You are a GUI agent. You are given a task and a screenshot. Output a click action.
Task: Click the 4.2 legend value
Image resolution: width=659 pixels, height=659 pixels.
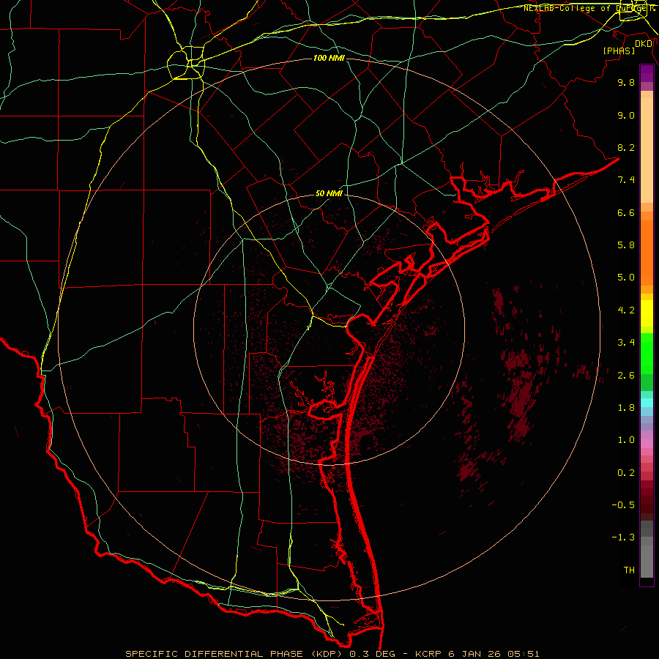point(626,310)
